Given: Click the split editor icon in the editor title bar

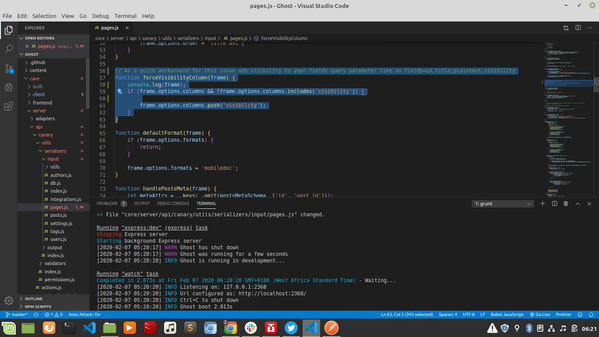Looking at the screenshot, I should 578,28.
